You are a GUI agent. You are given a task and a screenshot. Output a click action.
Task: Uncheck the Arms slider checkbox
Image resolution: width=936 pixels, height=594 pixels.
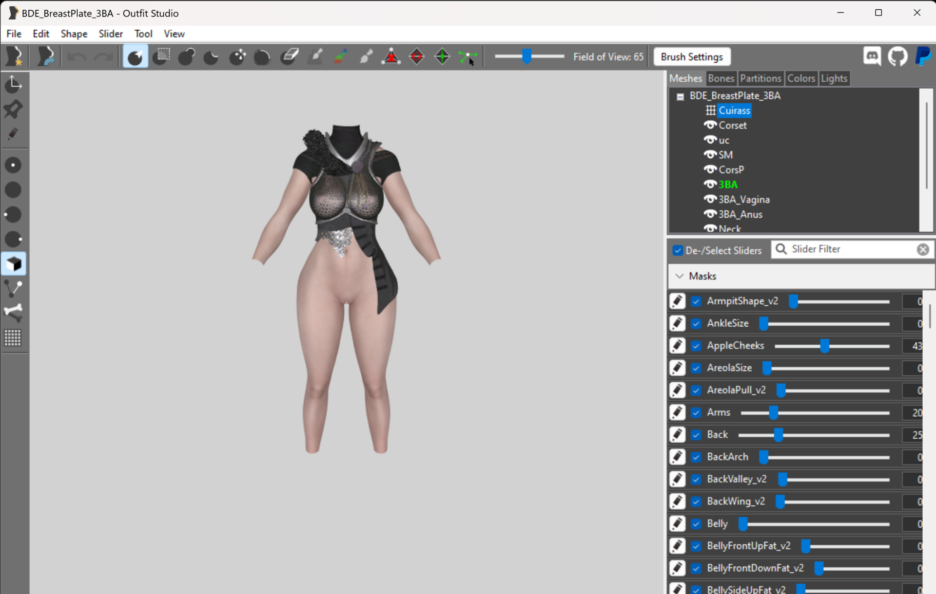tap(696, 412)
